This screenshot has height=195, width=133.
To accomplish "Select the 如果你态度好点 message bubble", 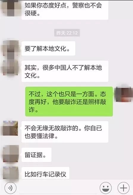I will (65, 10).
